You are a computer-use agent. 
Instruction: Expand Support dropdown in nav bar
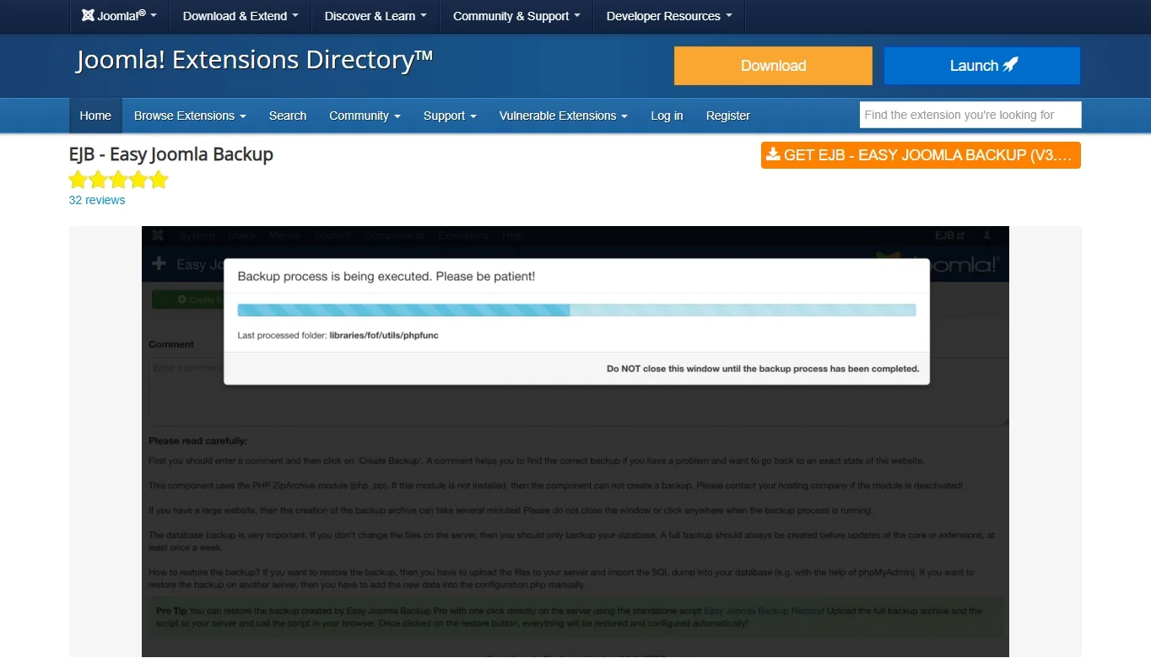click(x=450, y=116)
